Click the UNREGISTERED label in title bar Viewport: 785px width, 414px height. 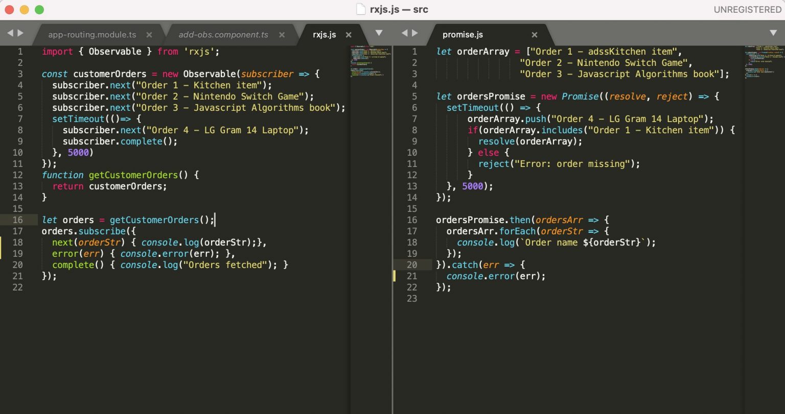click(748, 9)
